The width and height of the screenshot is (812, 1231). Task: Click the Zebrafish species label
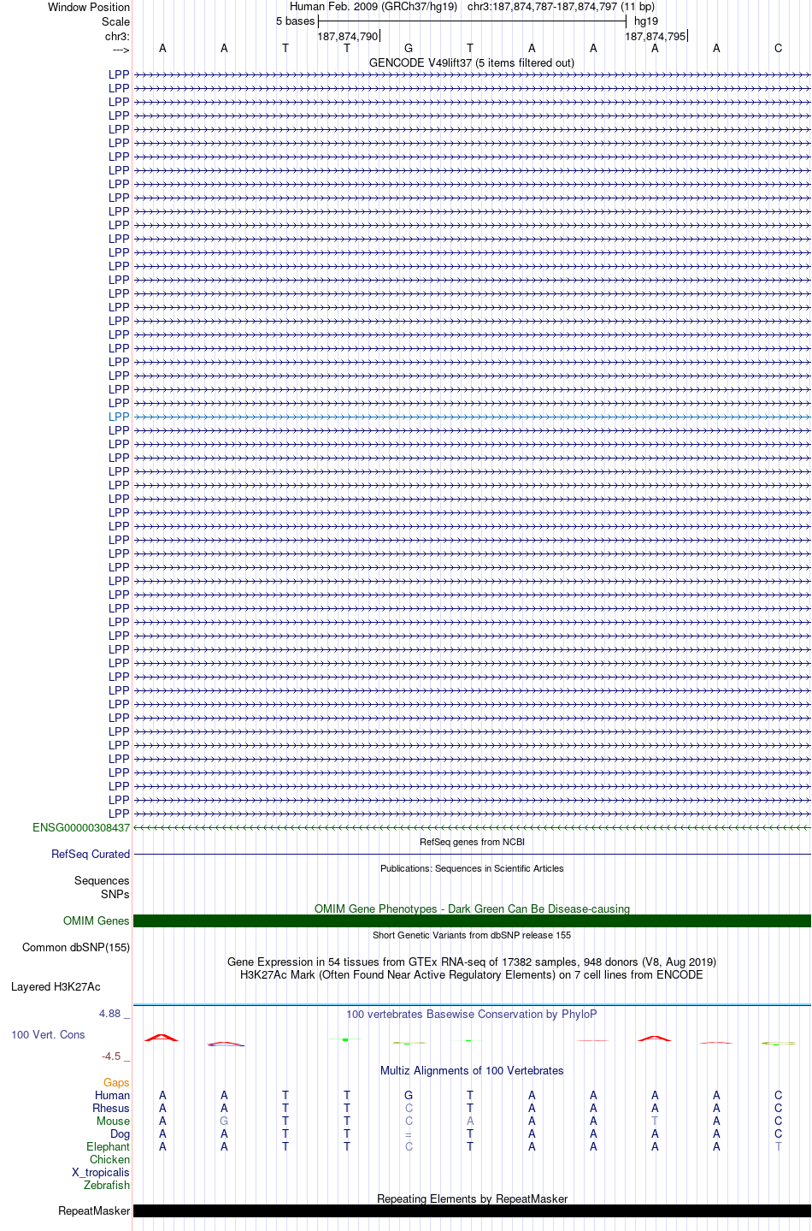pyautogui.click(x=107, y=1185)
